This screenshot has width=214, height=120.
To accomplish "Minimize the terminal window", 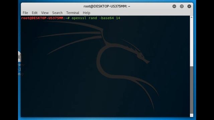I will point(174,6).
